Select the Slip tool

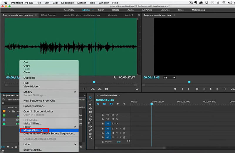[90, 123]
